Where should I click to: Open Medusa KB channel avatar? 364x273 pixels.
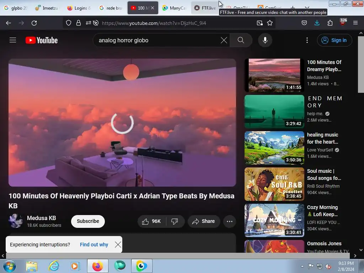click(15, 221)
